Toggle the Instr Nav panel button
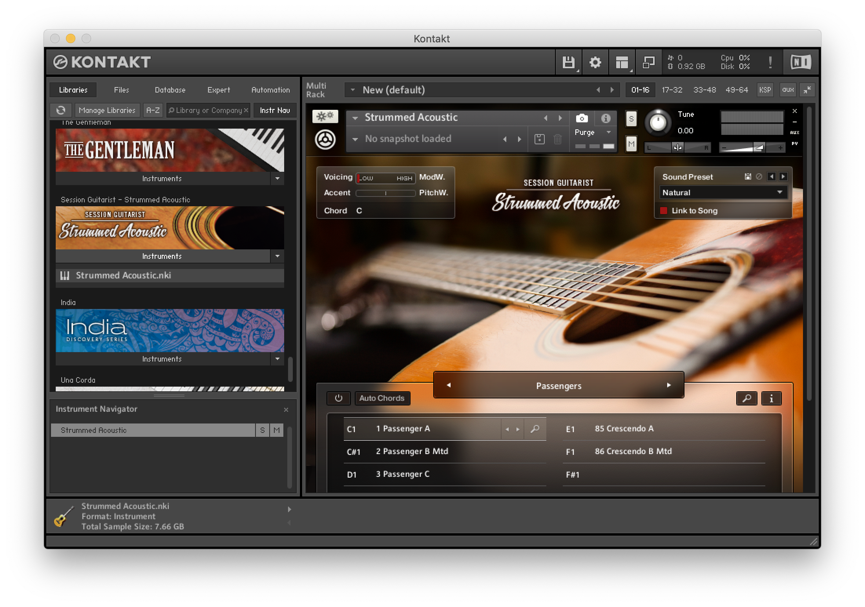Viewport: 865px width, 607px height. (x=275, y=110)
